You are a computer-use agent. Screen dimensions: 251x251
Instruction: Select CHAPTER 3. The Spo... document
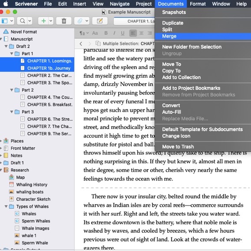point(37,83)
